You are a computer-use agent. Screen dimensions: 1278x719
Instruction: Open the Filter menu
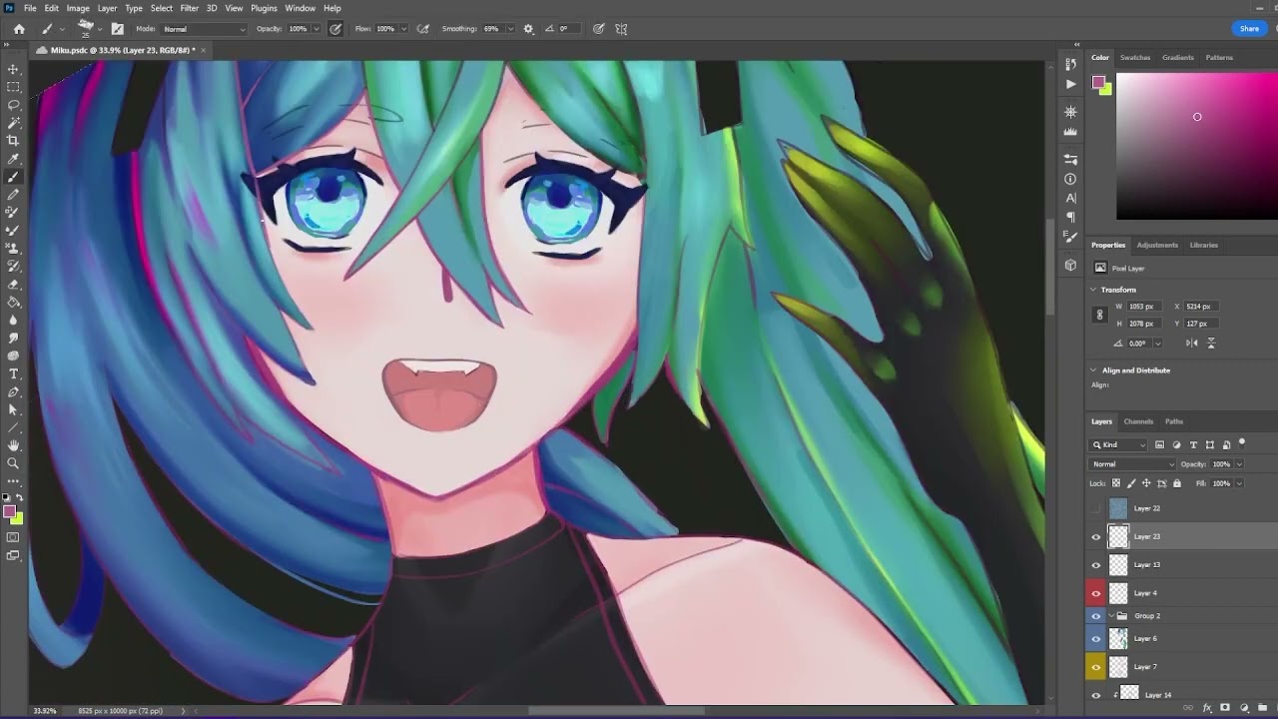point(189,8)
